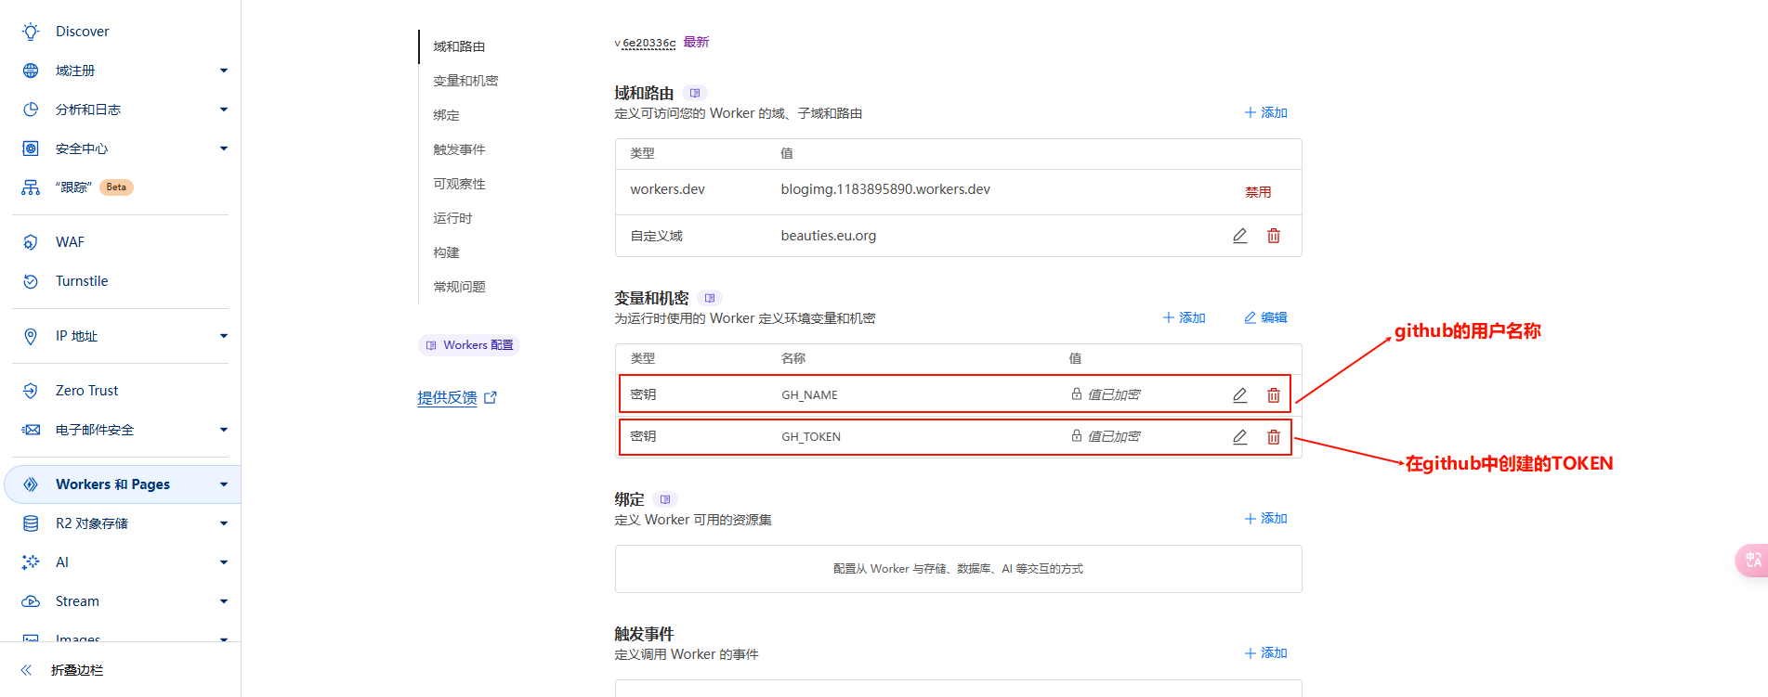Select the 域和路由 settings tab
The height and width of the screenshot is (697, 1768).
459,46
